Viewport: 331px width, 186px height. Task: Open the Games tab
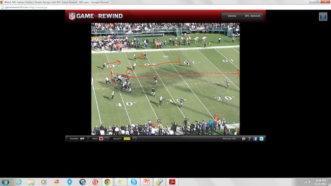(232, 16)
